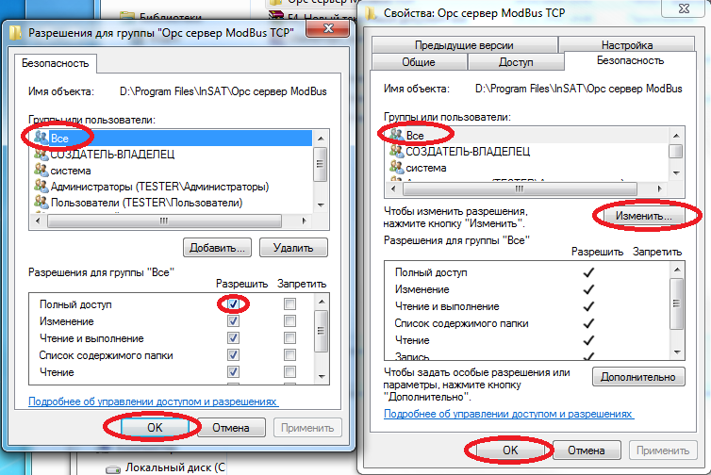
Task: Click Администраторы group icon in Permissions dialog
Action: [41, 187]
